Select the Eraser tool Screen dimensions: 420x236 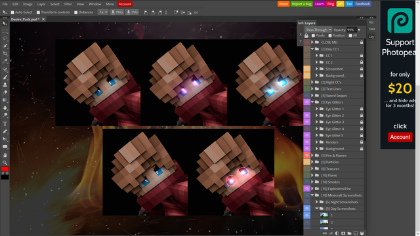(x=5, y=92)
